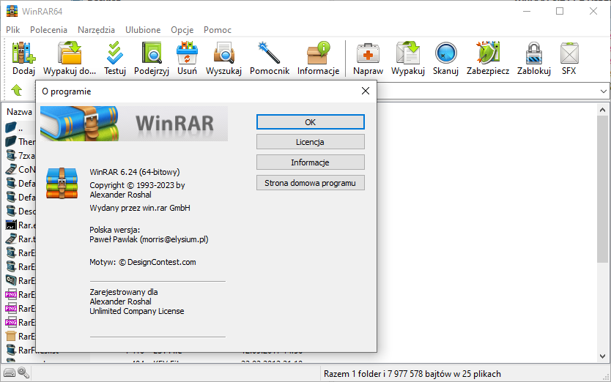The width and height of the screenshot is (611, 382).
Task: Click the WinRAR64 title bar app icon
Action: pos(12,11)
